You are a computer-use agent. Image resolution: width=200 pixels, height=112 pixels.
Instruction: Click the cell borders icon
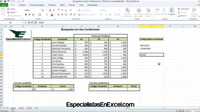(40, 15)
